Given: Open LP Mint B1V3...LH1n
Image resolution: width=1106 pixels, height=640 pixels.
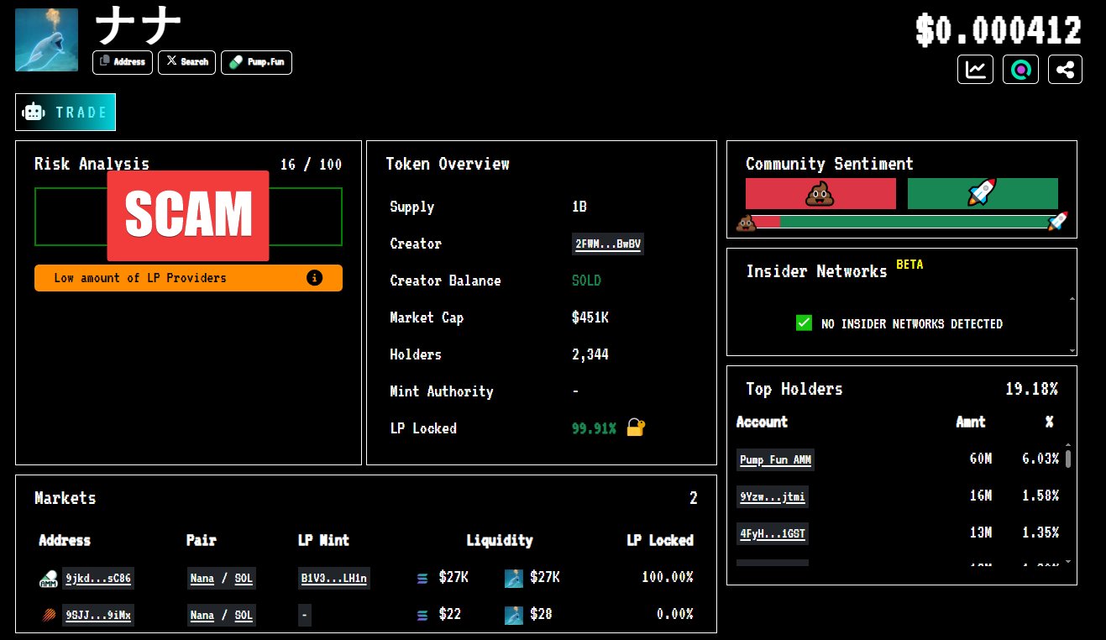Looking at the screenshot, I should tap(333, 578).
